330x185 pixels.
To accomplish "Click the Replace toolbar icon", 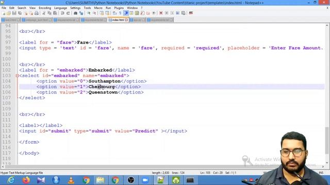I will (x=81, y=13).
